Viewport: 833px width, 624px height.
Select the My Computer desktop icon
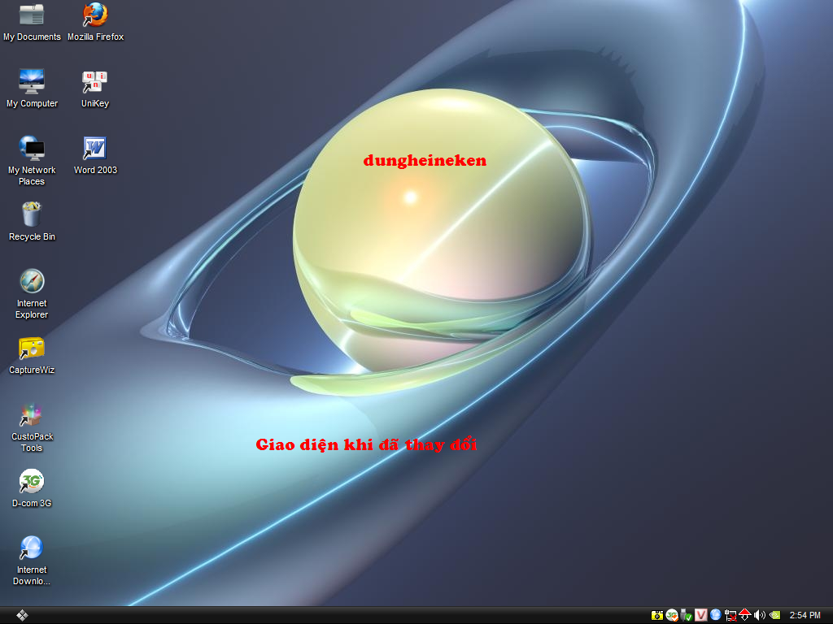point(32,89)
